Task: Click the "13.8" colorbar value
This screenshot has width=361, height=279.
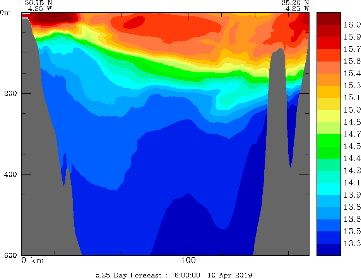Action: [x=352, y=207]
